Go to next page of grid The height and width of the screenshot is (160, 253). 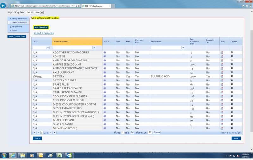click(x=51, y=132)
